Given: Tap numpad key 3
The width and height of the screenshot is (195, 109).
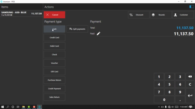Looking at the screenshot, I should tap(180, 77).
